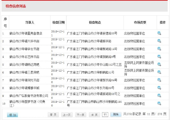Open details icon for 博雅书城 row

pyautogui.click(x=159, y=88)
